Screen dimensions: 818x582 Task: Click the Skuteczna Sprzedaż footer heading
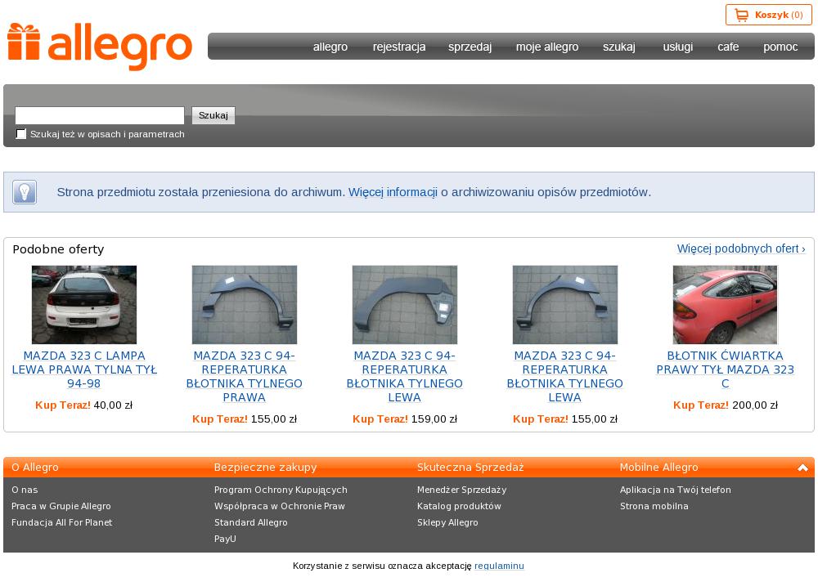pos(470,468)
